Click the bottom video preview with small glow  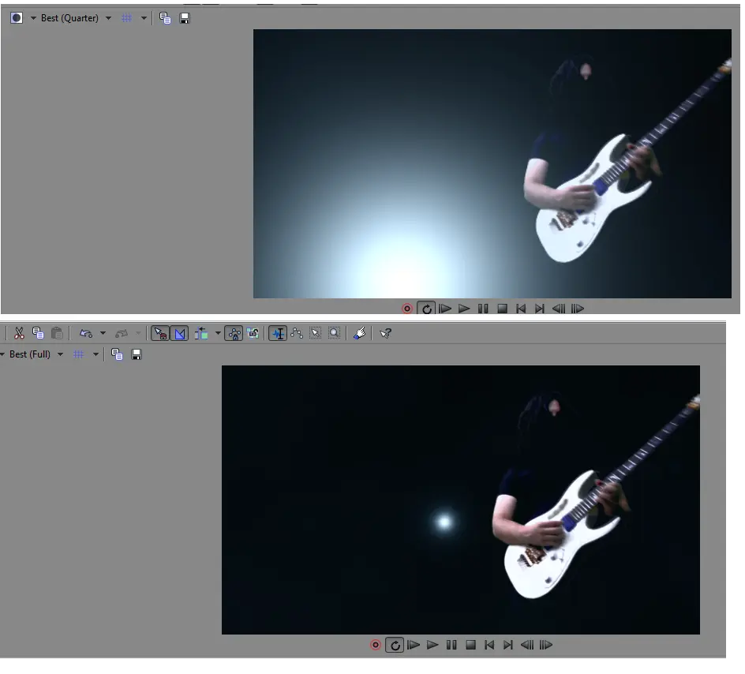(461, 500)
